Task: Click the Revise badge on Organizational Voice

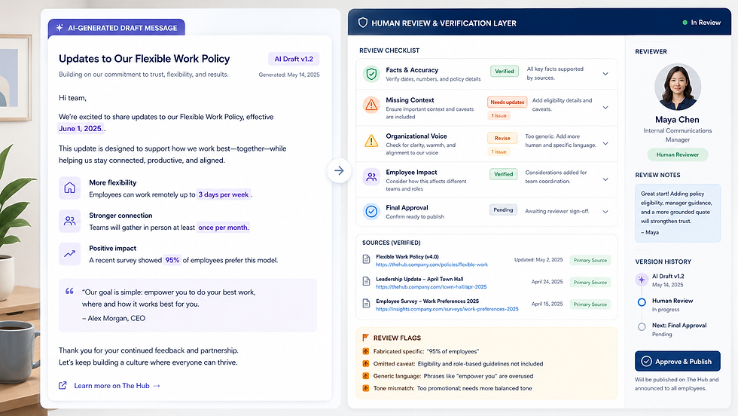Action: pyautogui.click(x=502, y=138)
